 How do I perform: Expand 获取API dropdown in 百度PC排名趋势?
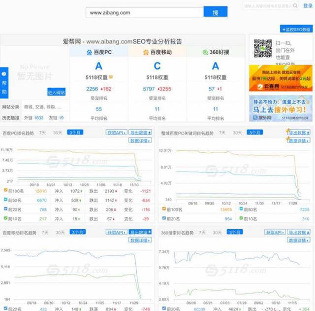[116, 133]
